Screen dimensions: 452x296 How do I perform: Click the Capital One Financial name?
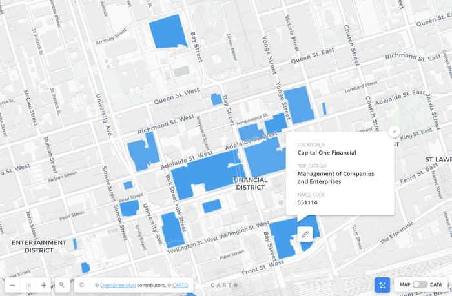[x=327, y=153]
